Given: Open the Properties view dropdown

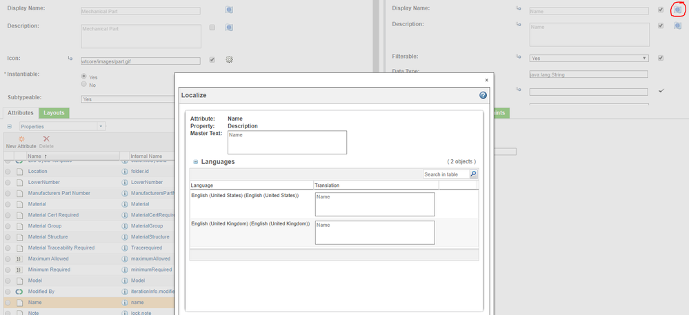Looking at the screenshot, I should tap(62, 127).
